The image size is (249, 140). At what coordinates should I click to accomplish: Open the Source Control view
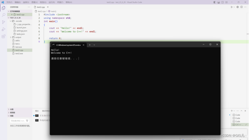(x=4, y=22)
